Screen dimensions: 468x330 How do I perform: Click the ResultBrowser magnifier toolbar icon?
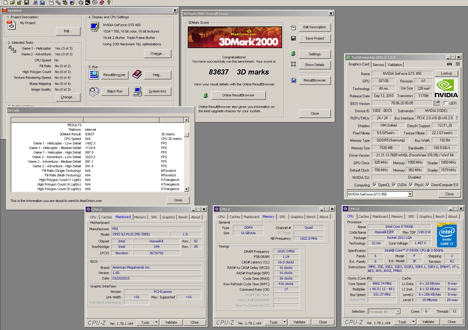pos(42,3)
